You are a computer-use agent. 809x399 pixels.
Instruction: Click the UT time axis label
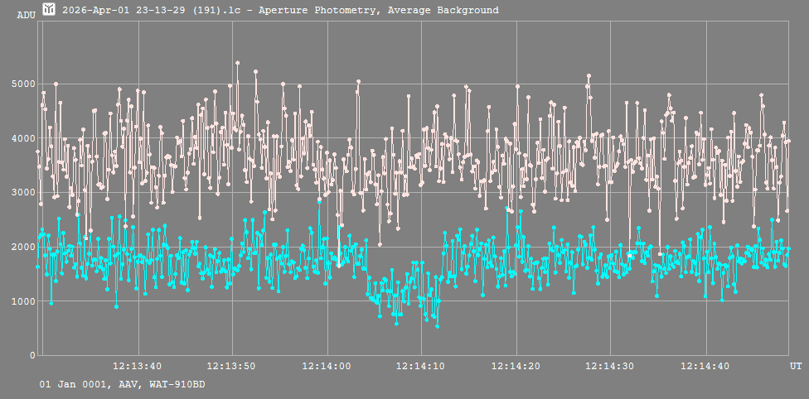click(796, 365)
